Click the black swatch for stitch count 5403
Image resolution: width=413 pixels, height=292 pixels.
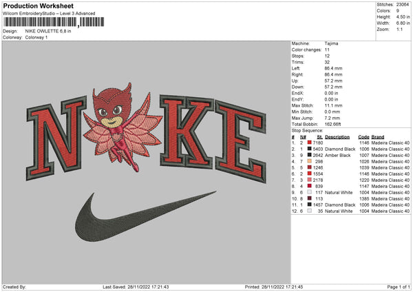point(310,149)
